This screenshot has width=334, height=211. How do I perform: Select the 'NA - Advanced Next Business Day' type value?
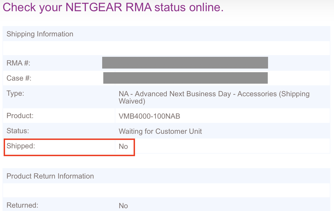pyautogui.click(x=214, y=97)
